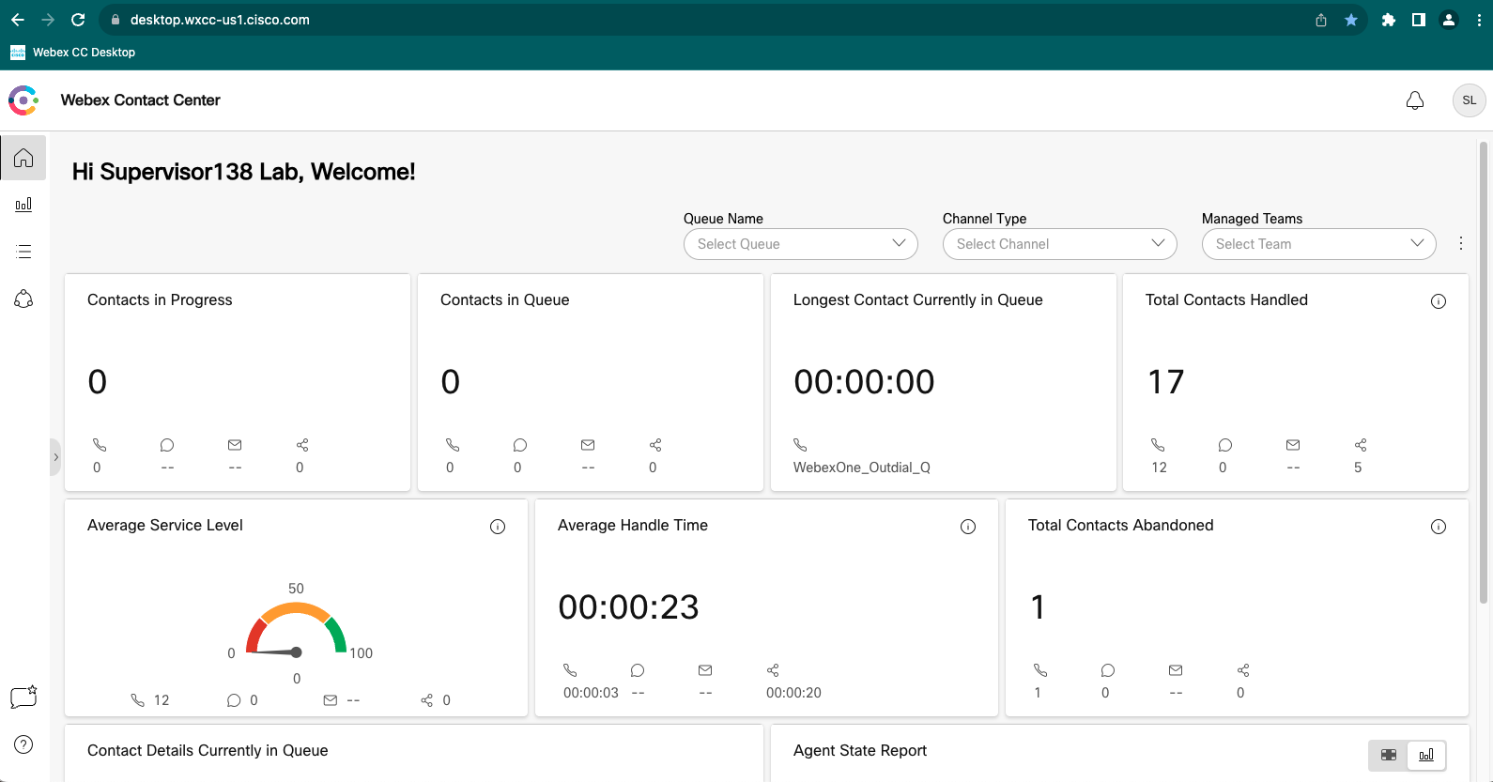1493x782 pixels.
Task: Click Contact Details Currently in Queue heading
Action: tap(208, 750)
